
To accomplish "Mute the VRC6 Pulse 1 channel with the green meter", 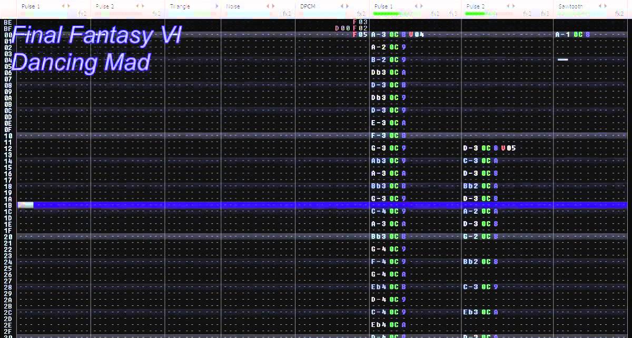I will 383,6.
